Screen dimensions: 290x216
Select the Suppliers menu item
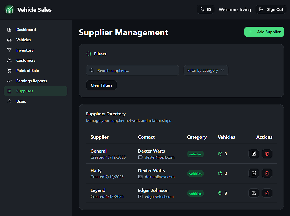[x=35, y=91]
